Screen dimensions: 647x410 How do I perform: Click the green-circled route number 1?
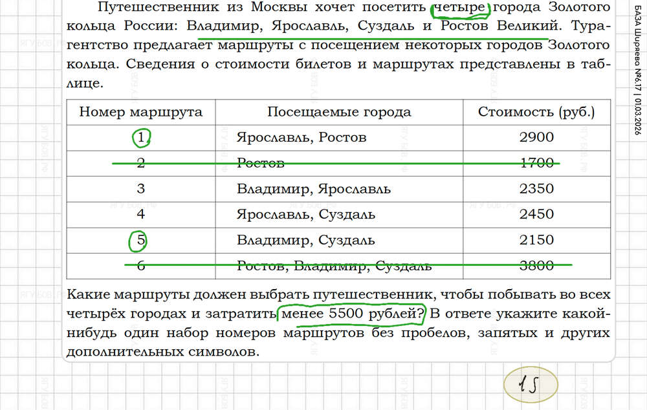click(x=141, y=137)
